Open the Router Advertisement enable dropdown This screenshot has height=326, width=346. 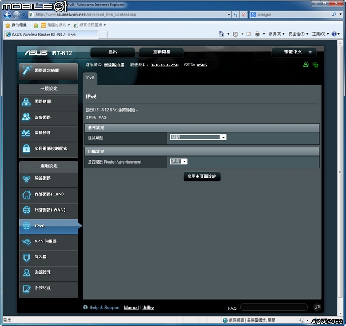pos(178,161)
